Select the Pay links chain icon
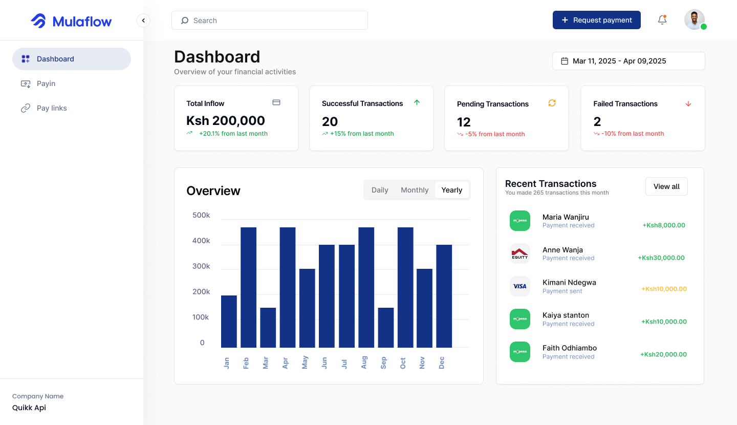Viewport: 737px width, 425px height. point(25,108)
